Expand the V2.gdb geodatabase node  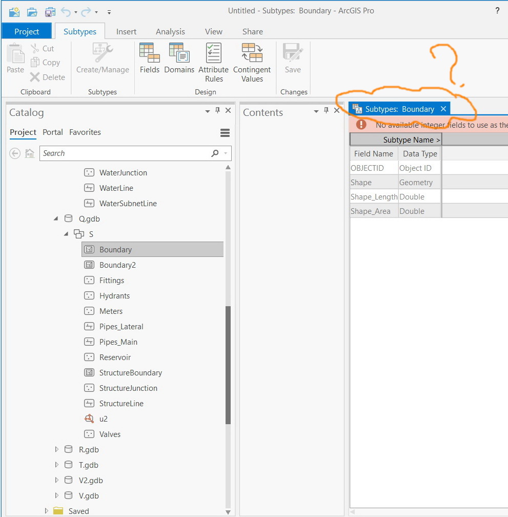(56, 481)
